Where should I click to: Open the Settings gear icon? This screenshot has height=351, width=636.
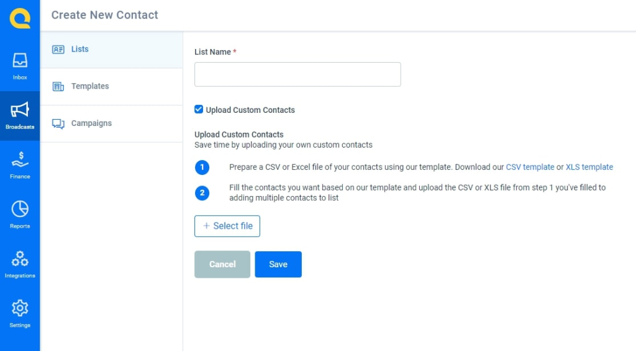[20, 308]
